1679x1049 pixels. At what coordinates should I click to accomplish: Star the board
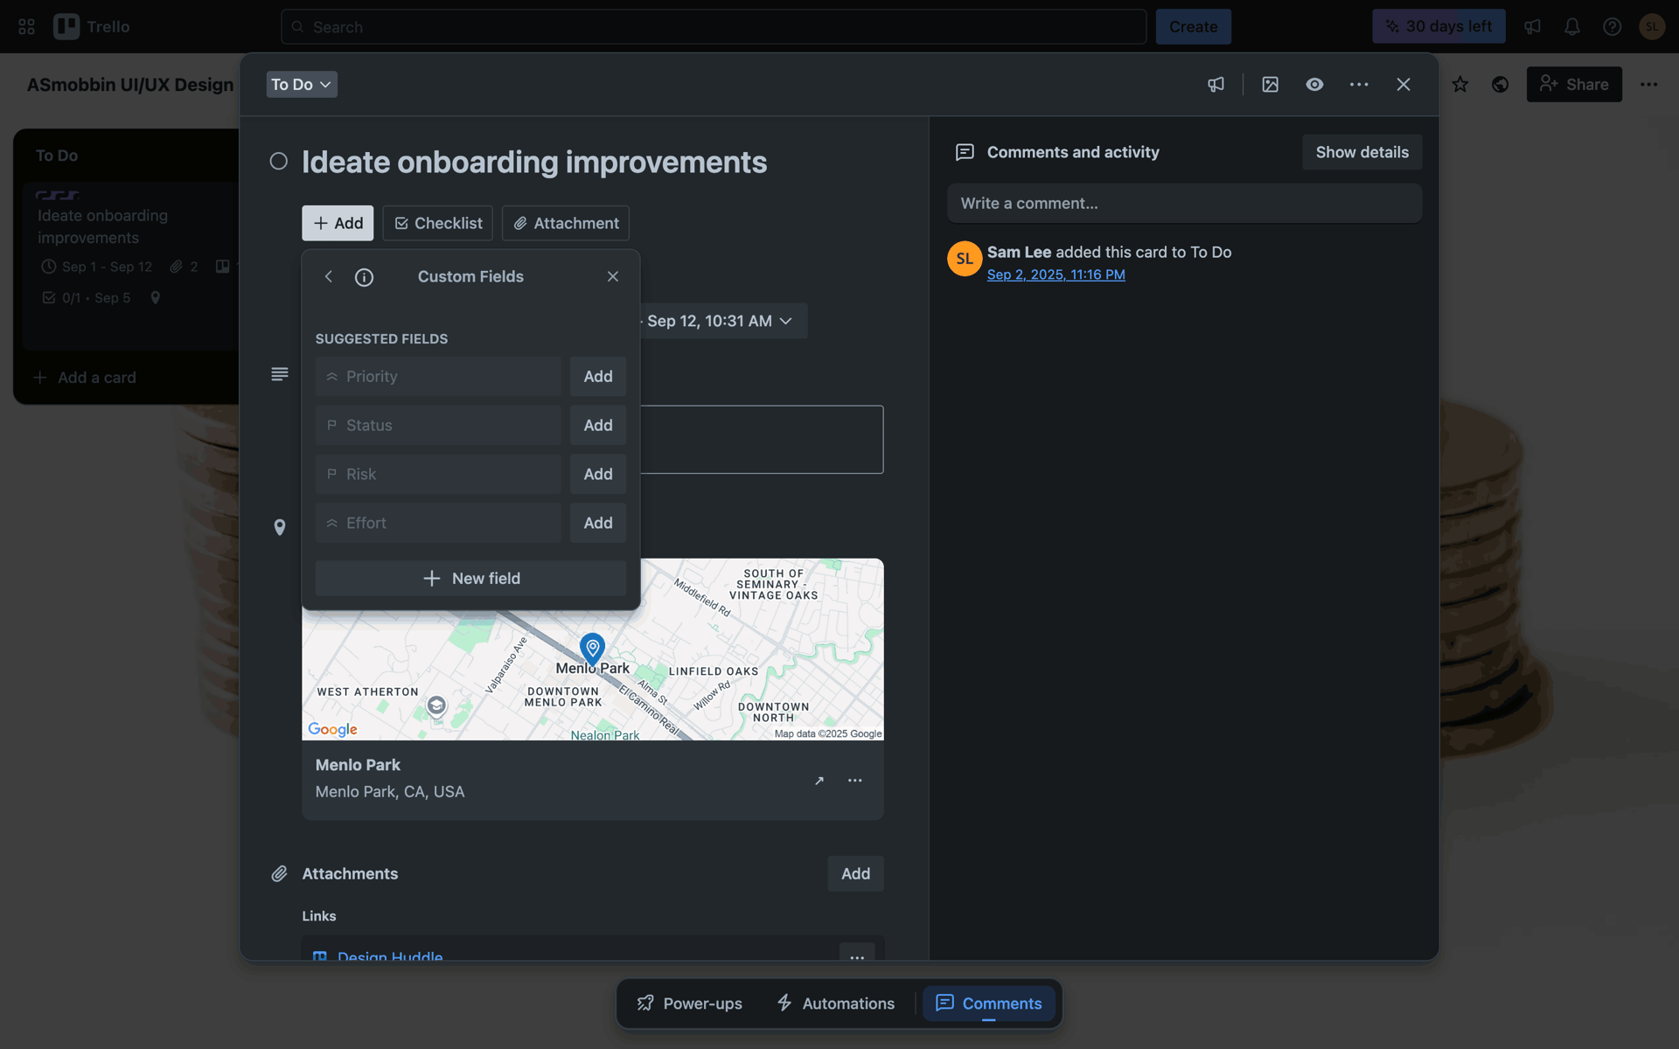1460,84
